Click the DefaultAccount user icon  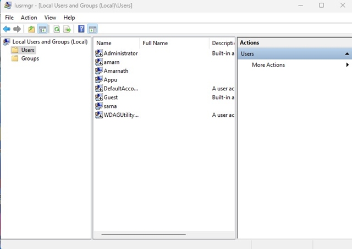(99, 88)
